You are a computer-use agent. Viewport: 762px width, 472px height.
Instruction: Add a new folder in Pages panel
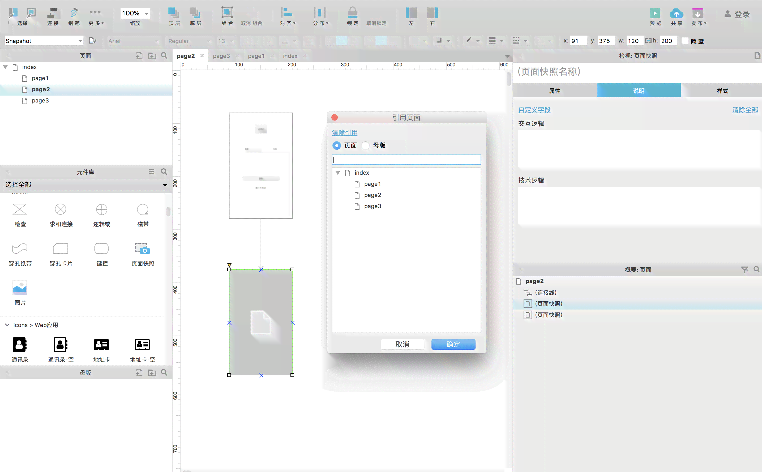pos(152,55)
